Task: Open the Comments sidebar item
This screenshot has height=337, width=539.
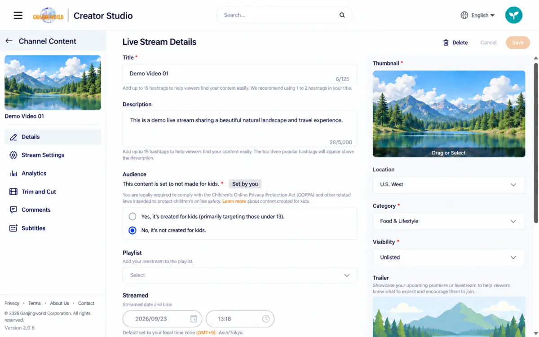Action: coord(53,210)
